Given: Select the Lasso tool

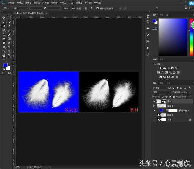Looking at the screenshot, I should coord(4,22).
